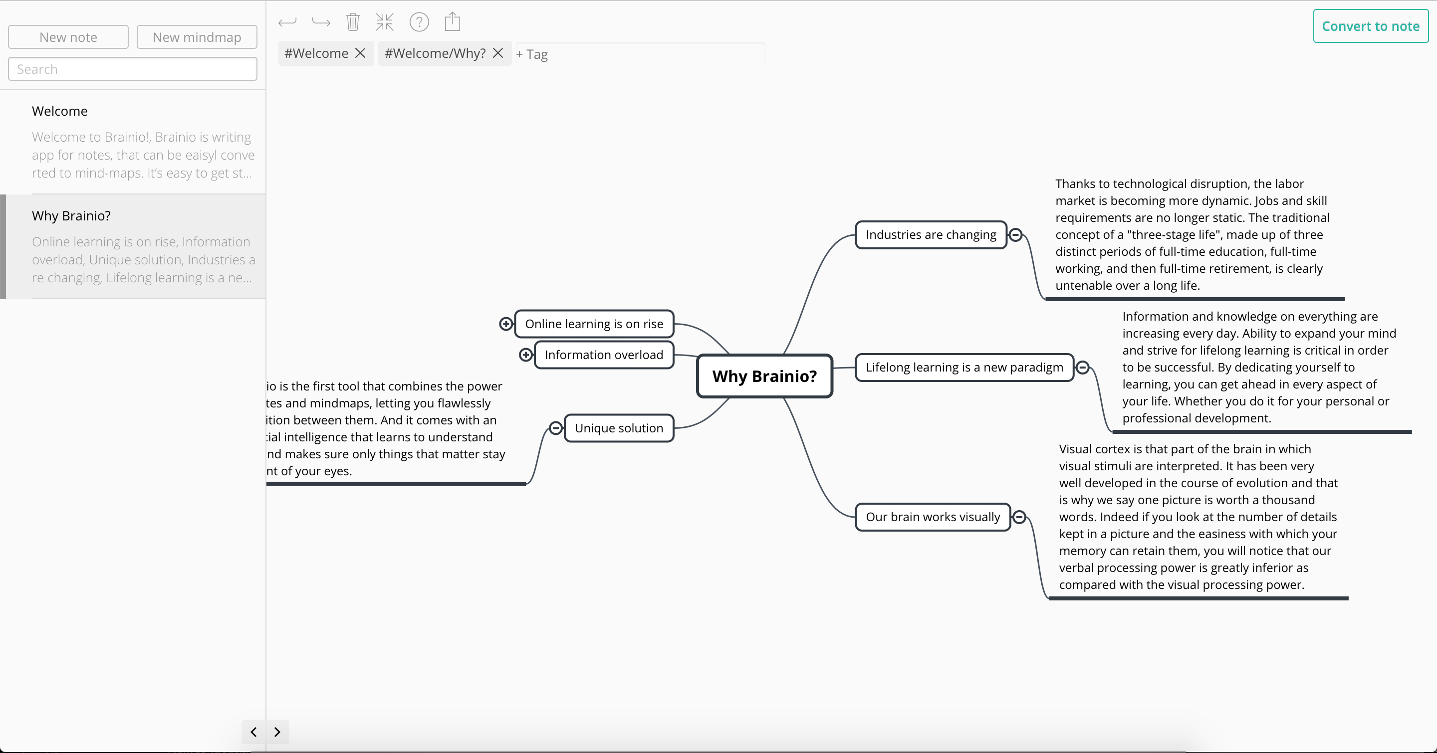Click the collapse/fit arrows icon
The image size is (1437, 753).
pos(384,22)
